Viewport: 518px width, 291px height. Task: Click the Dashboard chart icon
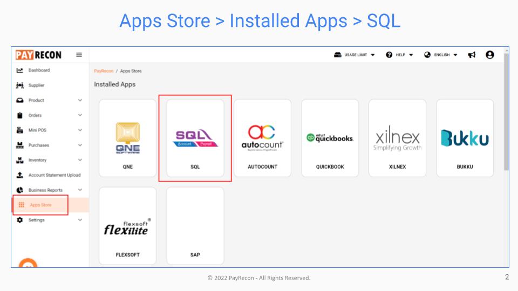point(20,70)
